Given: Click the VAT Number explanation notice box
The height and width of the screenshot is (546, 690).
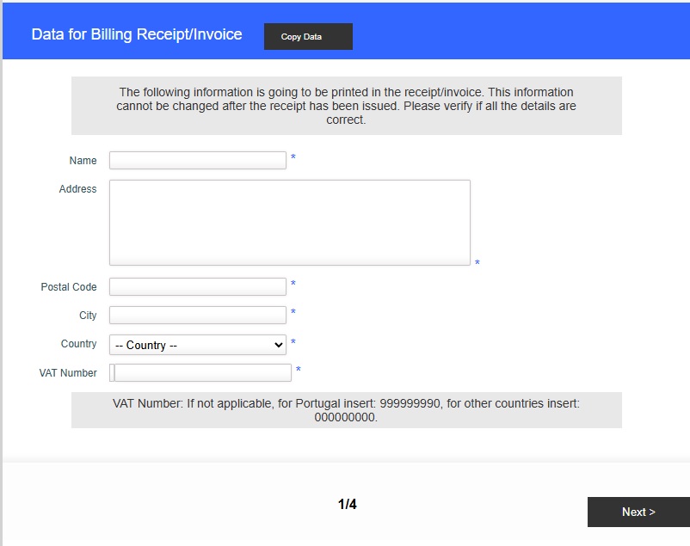Looking at the screenshot, I should (x=345, y=411).
